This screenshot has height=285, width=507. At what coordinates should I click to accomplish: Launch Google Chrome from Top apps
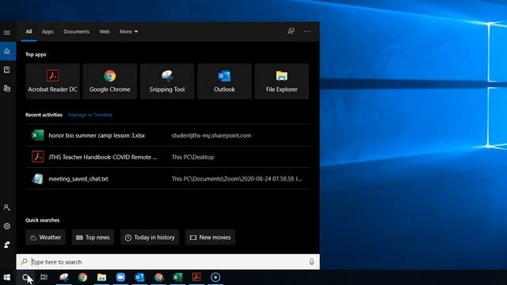point(109,81)
